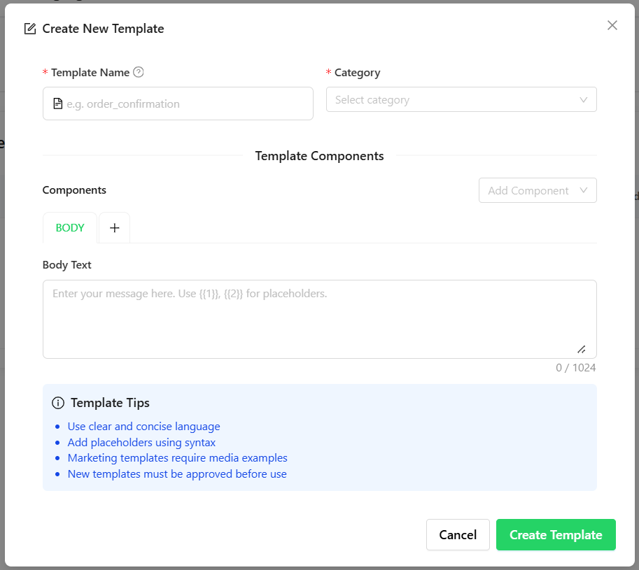Screen dimensions: 639x570
Task: Click the marketing templates media examples tip
Action: pyautogui.click(x=177, y=458)
